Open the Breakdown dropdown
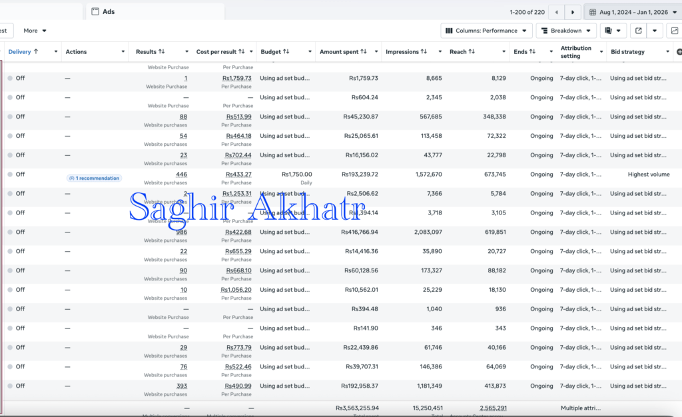 point(566,31)
